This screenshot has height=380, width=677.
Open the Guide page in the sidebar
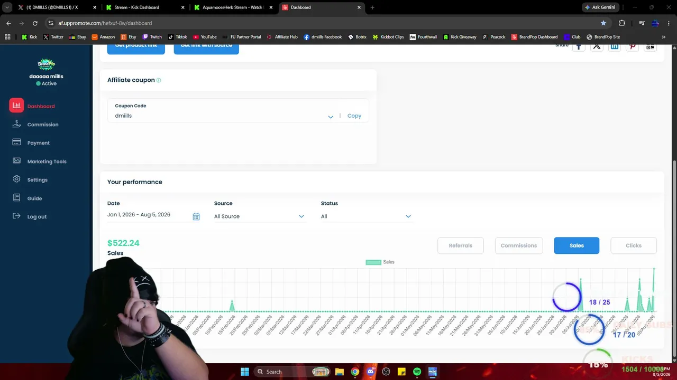28,198
